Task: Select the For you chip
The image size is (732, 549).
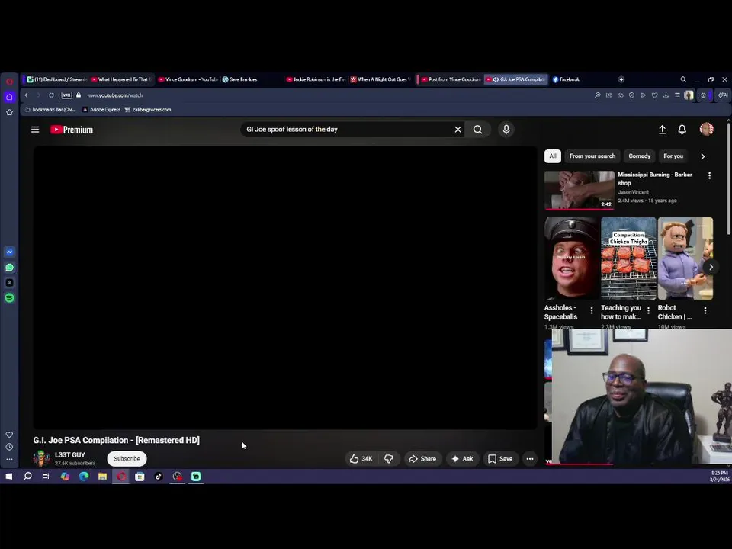Action: tap(673, 156)
